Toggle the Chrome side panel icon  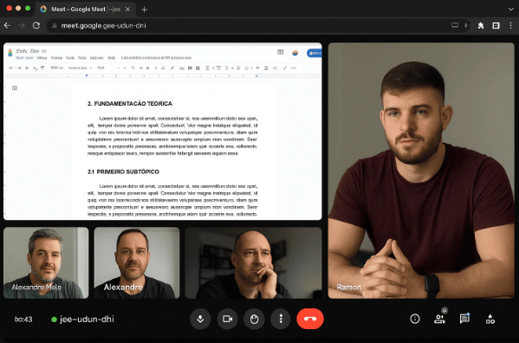pos(496,25)
